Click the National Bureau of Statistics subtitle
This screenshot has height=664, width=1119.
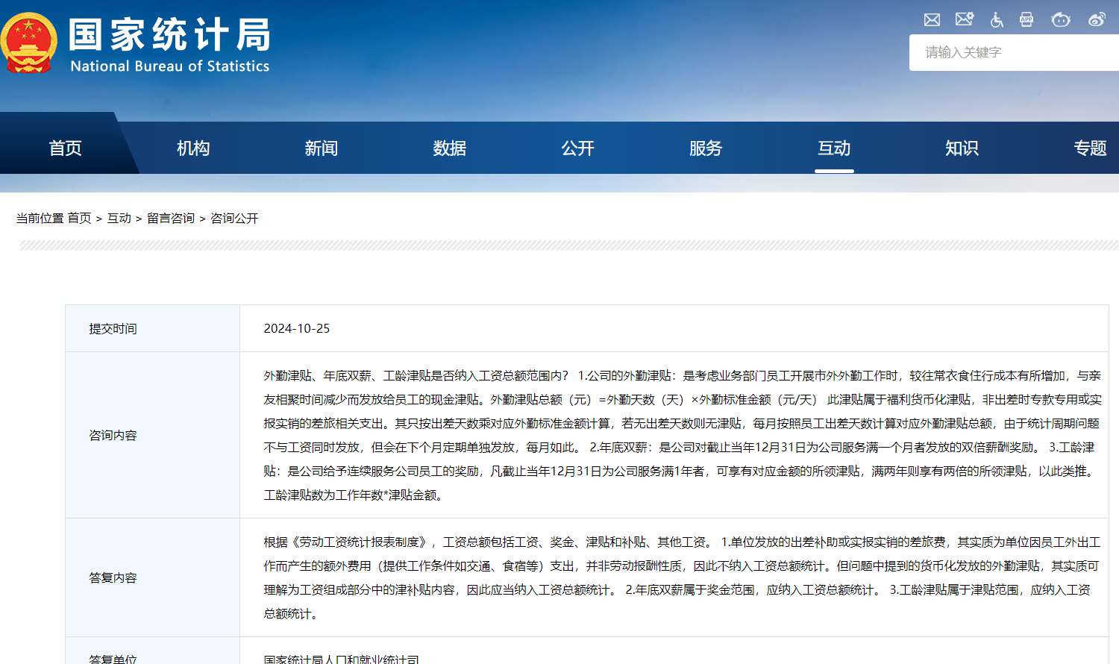point(170,66)
